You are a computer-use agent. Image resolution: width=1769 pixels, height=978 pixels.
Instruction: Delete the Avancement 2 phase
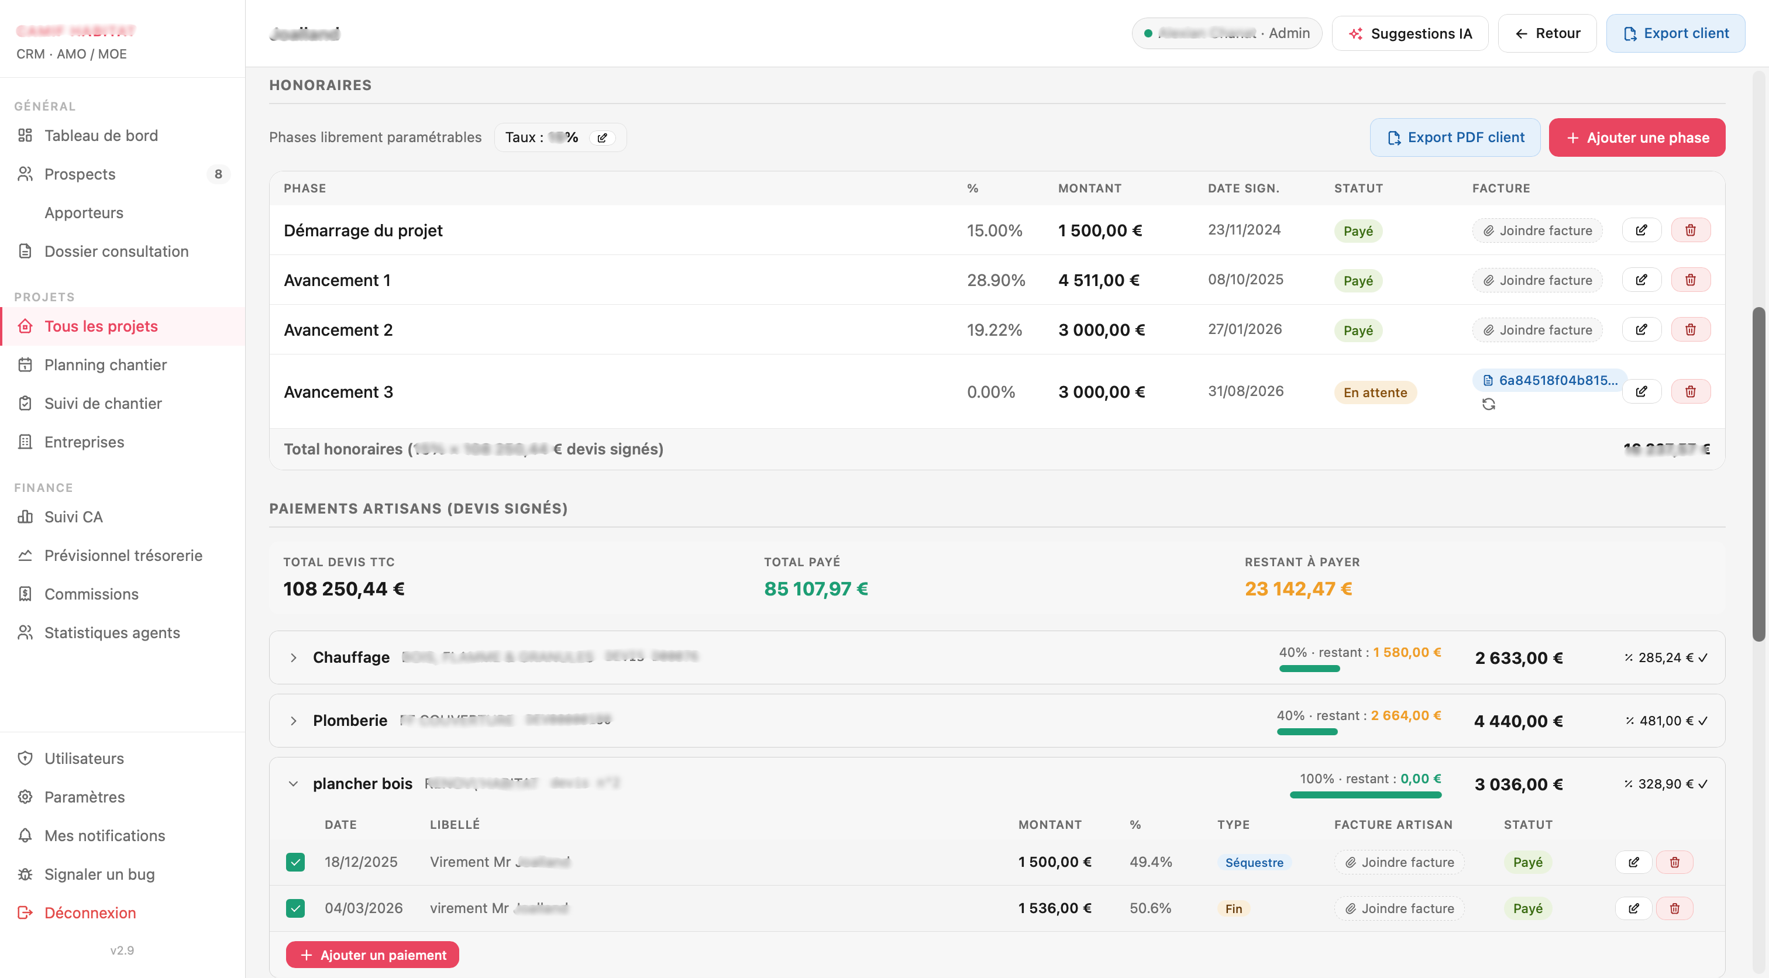(x=1690, y=330)
